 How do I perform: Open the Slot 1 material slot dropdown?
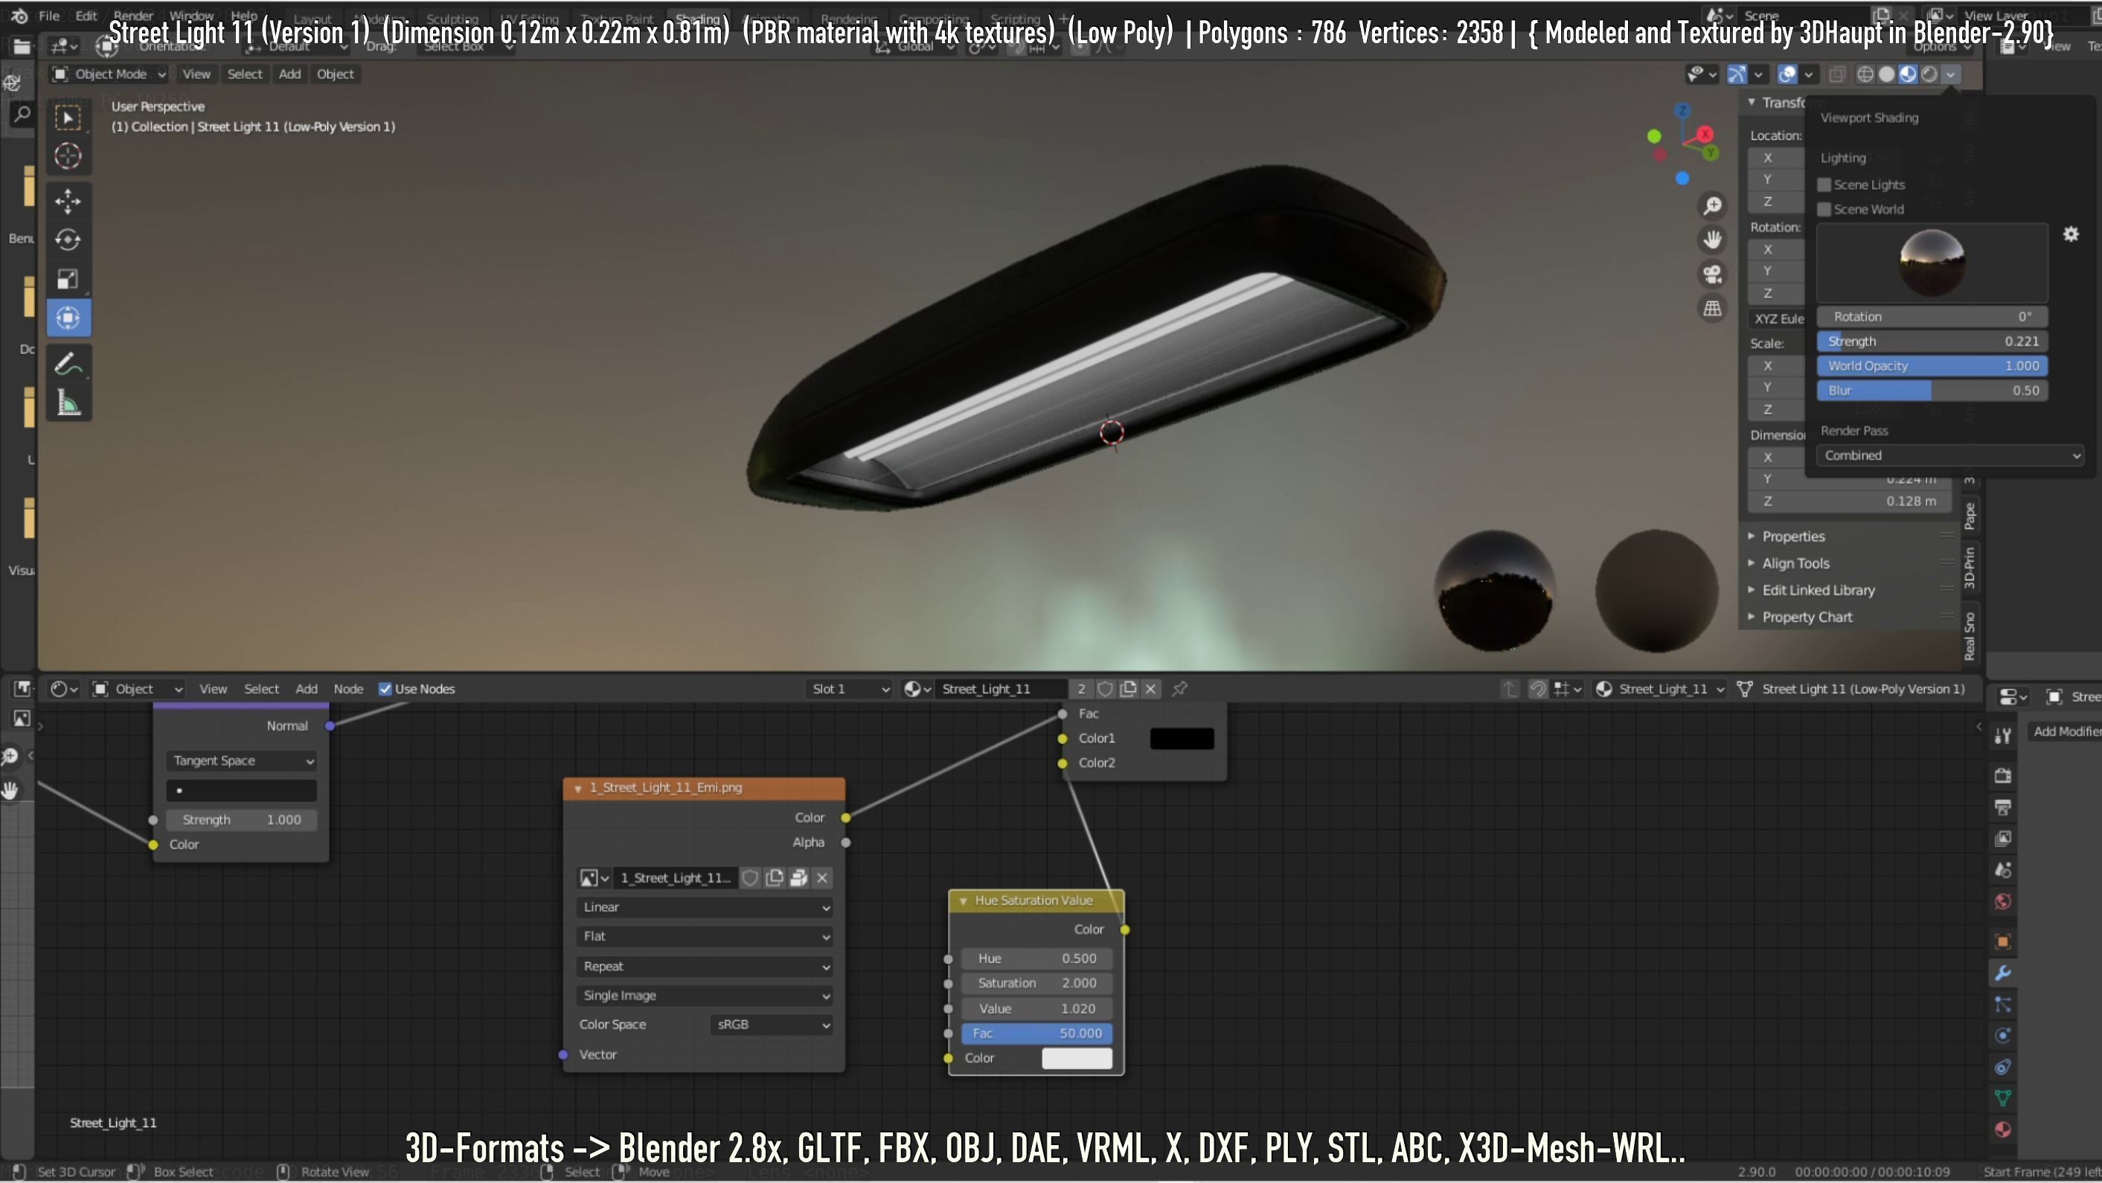[850, 690]
